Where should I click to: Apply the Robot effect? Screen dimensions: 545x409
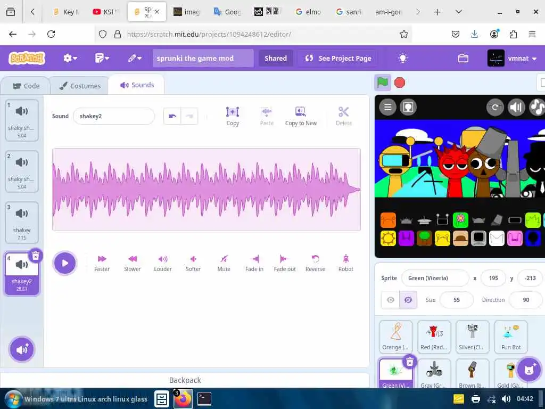click(346, 263)
